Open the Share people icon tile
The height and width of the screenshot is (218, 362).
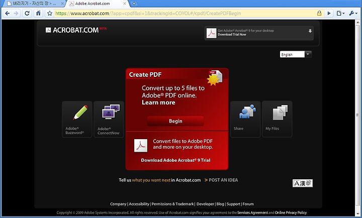[x=245, y=119]
